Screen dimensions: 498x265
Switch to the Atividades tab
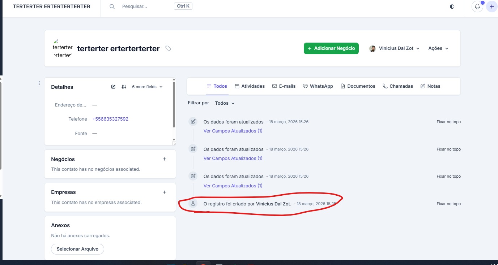(x=250, y=86)
